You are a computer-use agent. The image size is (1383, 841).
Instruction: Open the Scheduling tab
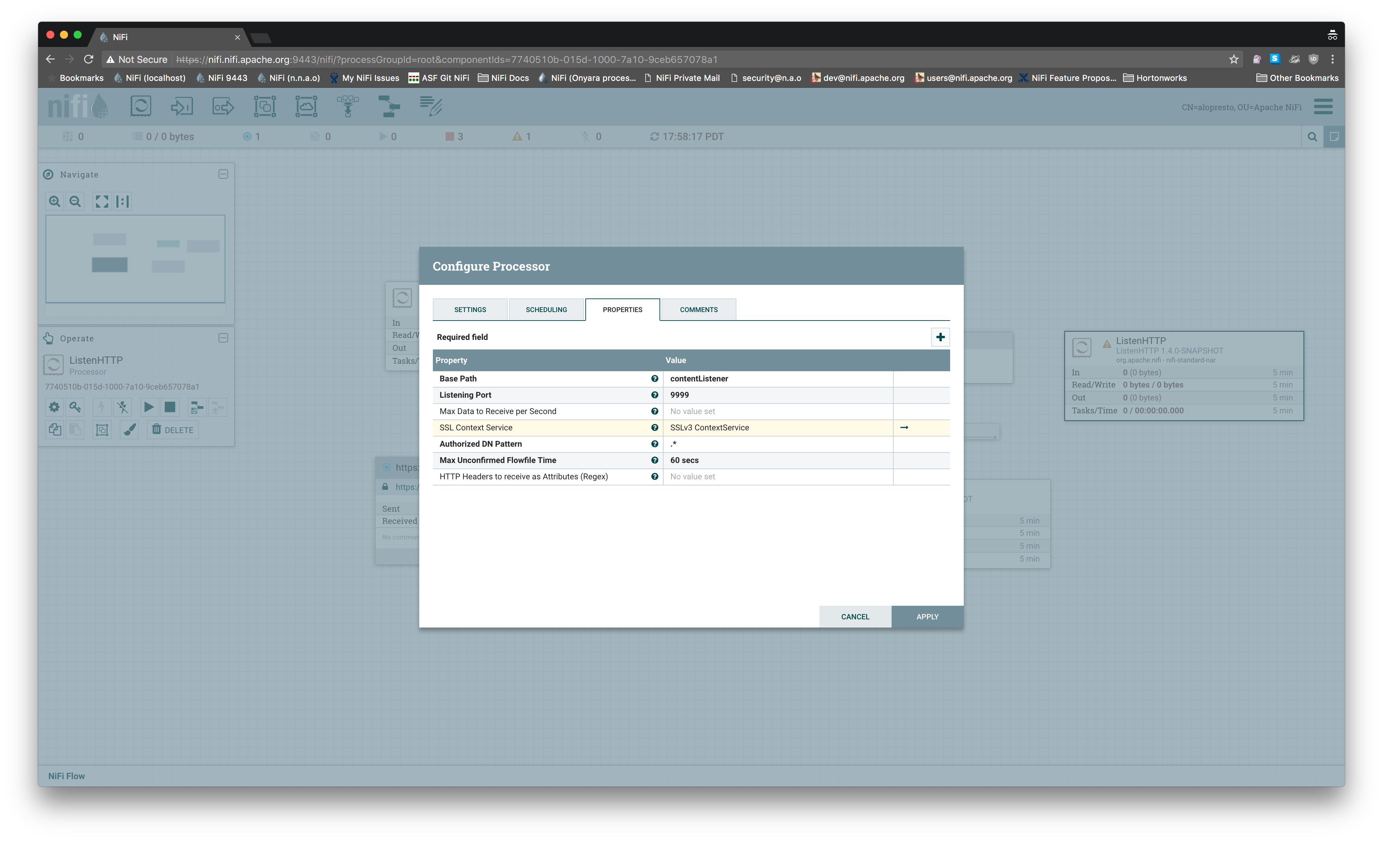click(546, 309)
